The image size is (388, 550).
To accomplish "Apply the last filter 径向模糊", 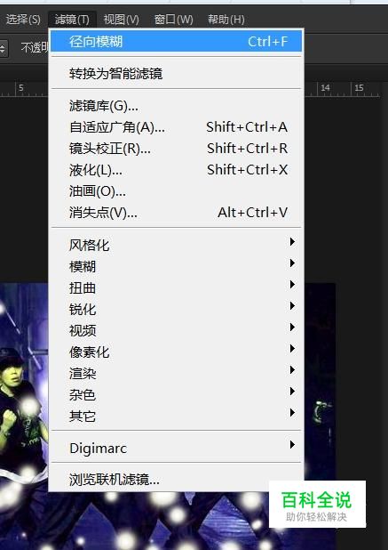I will [176, 42].
